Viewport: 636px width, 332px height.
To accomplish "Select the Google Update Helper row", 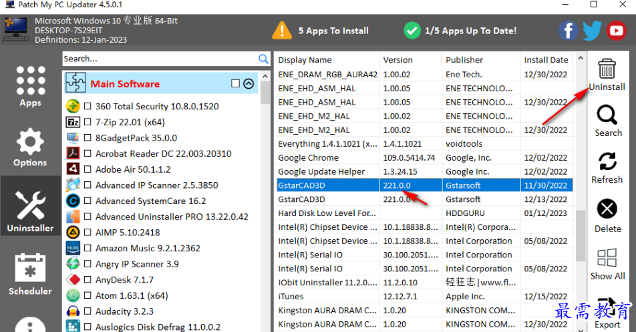I will click(x=425, y=171).
